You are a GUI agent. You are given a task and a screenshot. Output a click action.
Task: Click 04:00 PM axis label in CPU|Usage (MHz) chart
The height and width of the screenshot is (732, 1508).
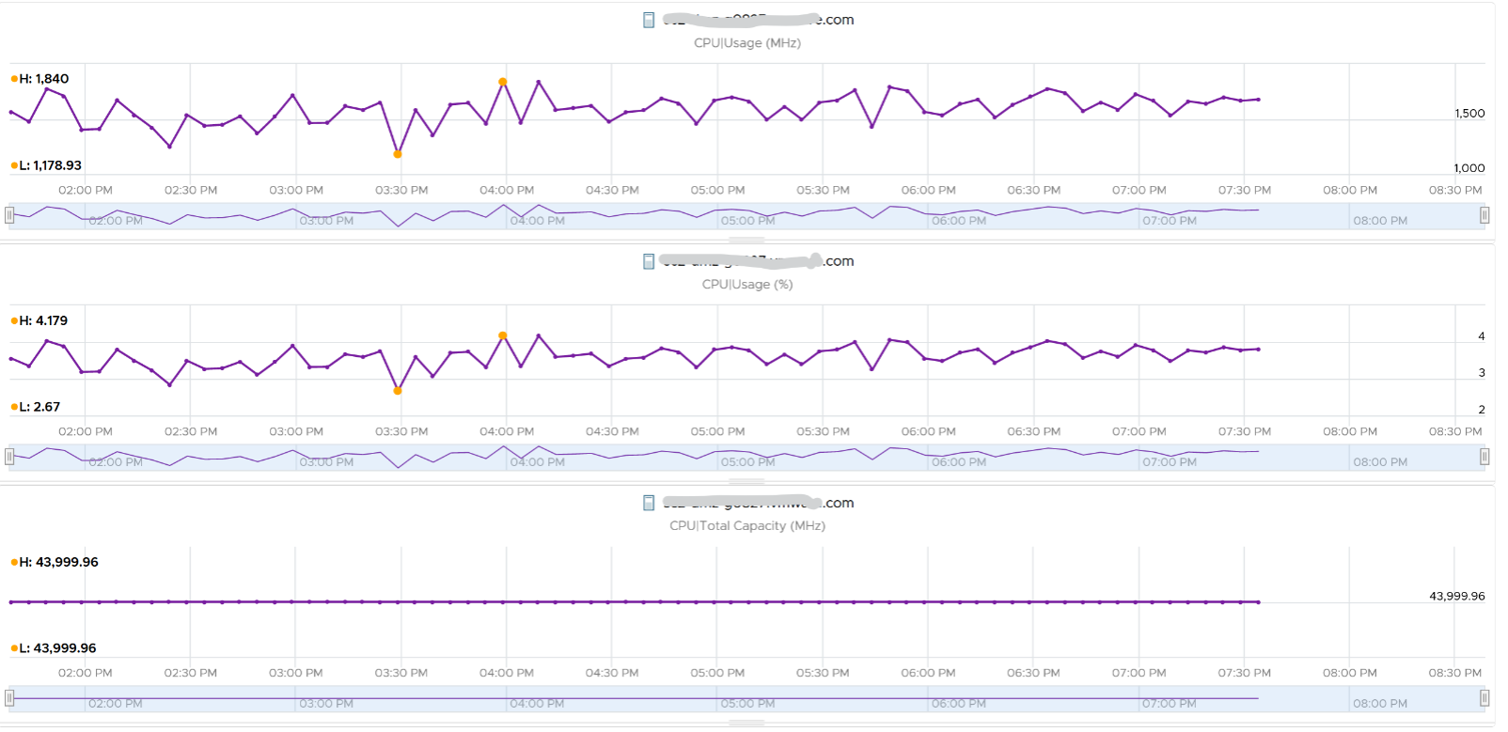coord(507,191)
